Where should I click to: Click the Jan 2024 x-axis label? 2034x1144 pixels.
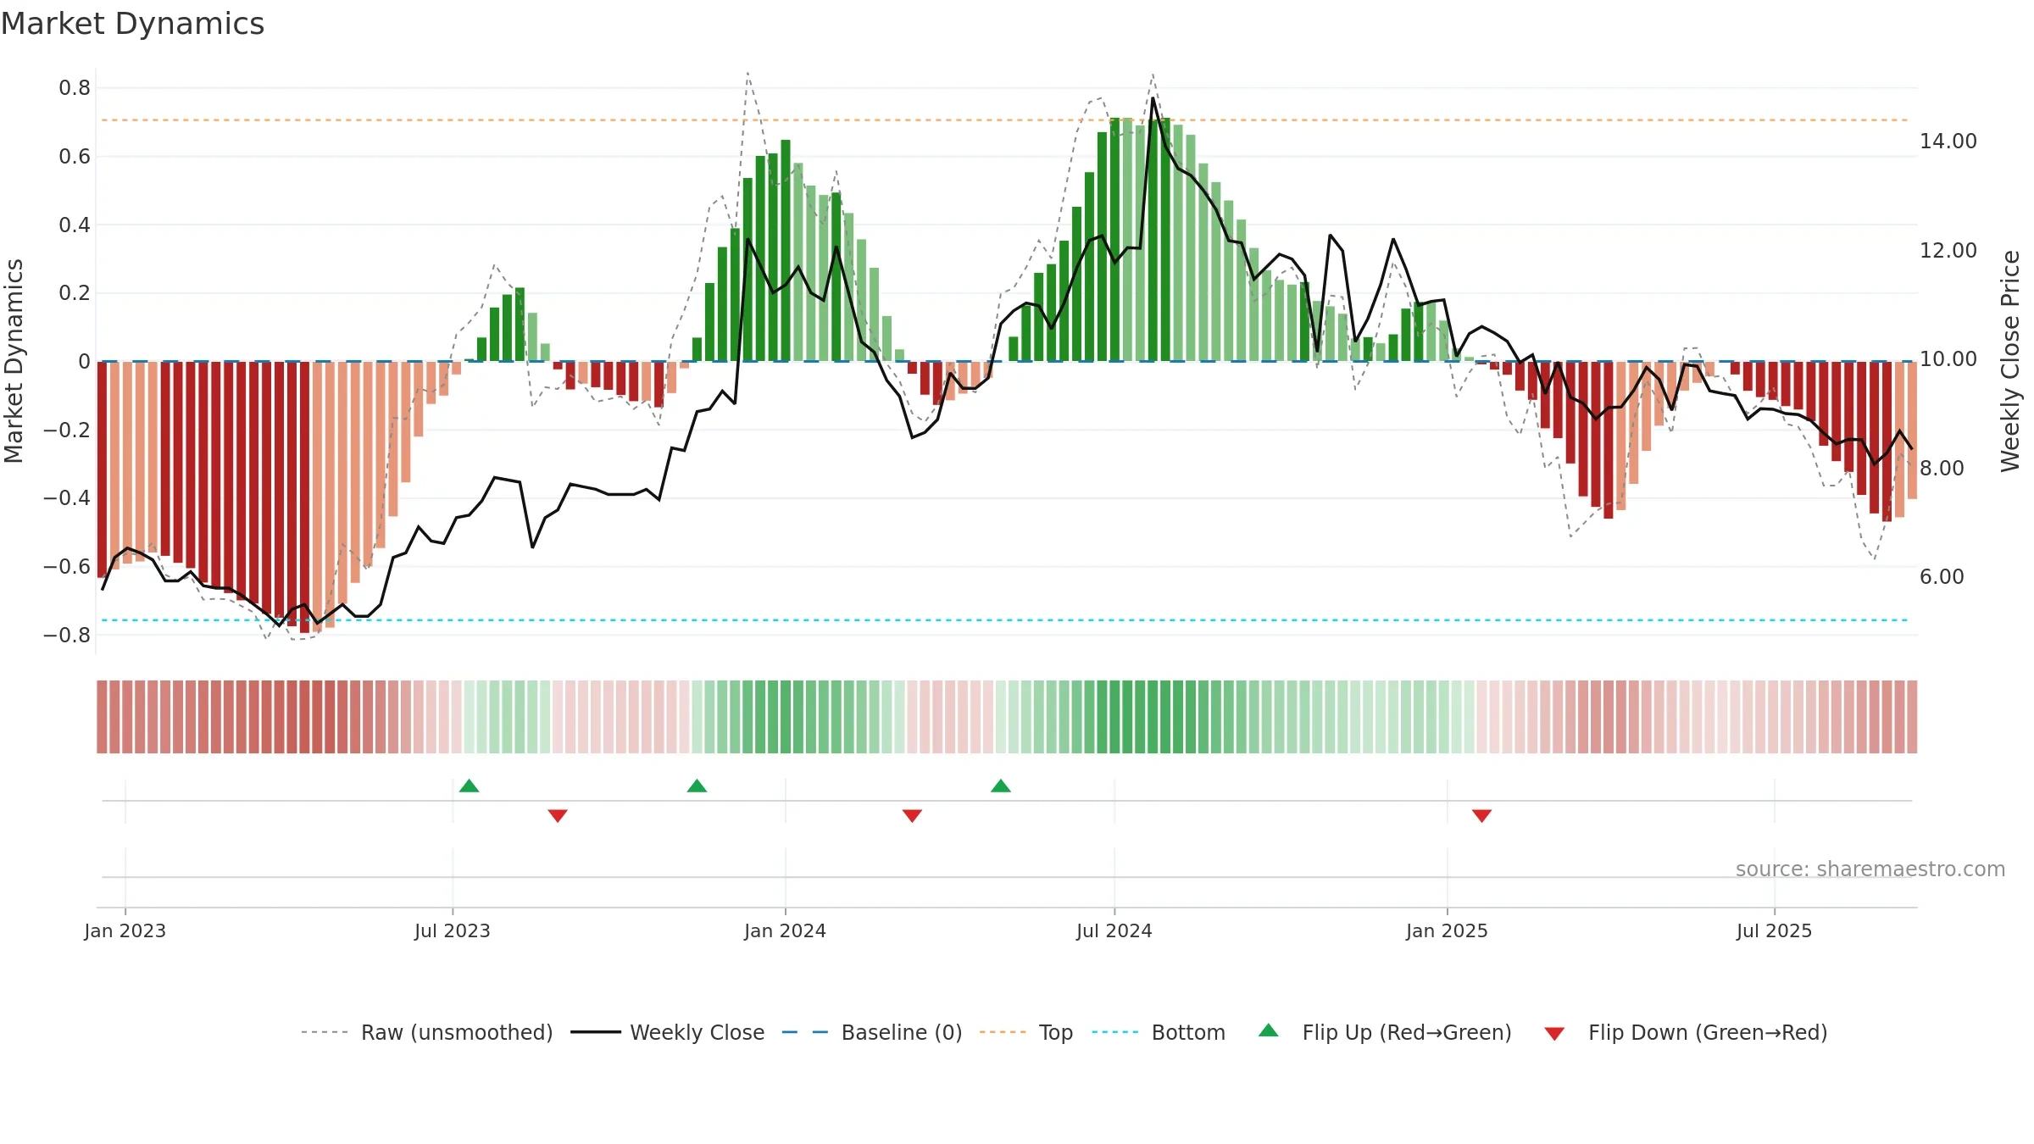click(x=785, y=930)
